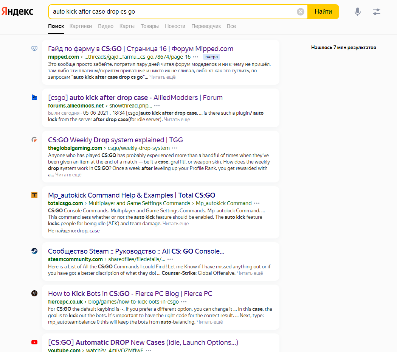
Task: Open 'CS:GO Weekly Drop system explained' result
Action: pyautogui.click(x=115, y=140)
